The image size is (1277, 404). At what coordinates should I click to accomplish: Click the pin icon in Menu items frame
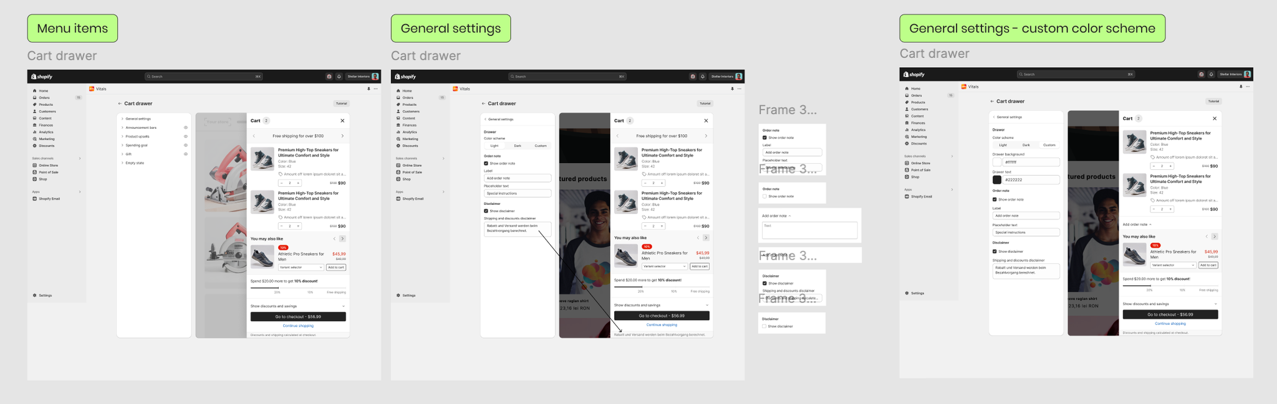click(369, 89)
